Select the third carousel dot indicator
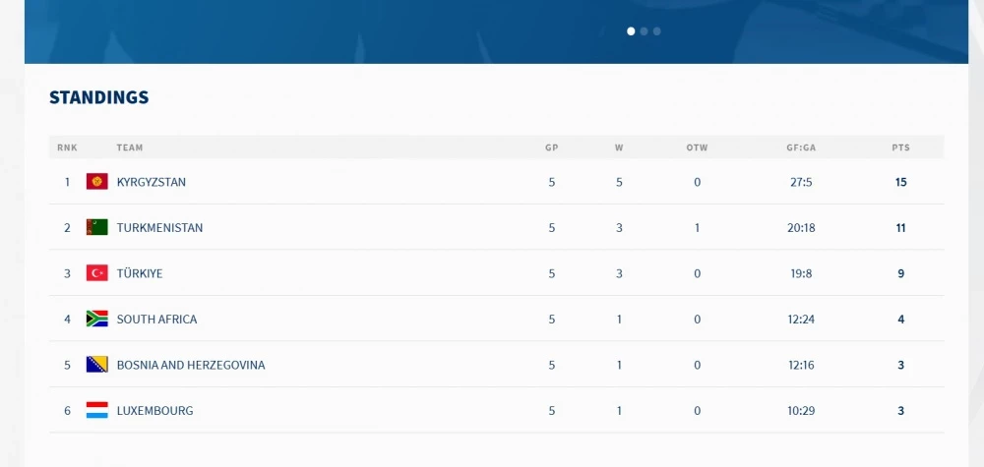The height and width of the screenshot is (467, 984). 657,31
